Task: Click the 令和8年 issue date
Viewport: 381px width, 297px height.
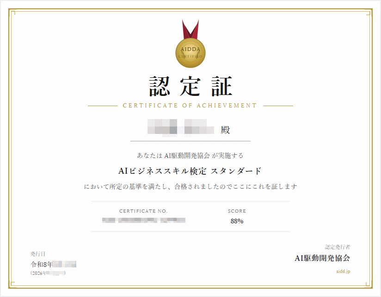Action: point(54,264)
